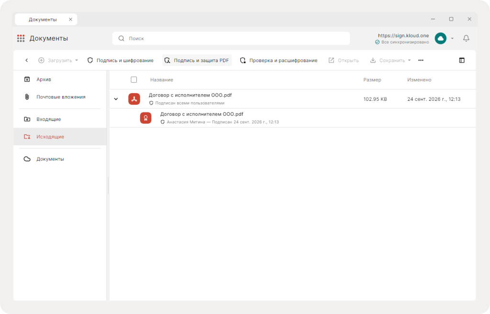Open the https://sign.kloud.one link
The width and height of the screenshot is (490, 314).
(403, 35)
